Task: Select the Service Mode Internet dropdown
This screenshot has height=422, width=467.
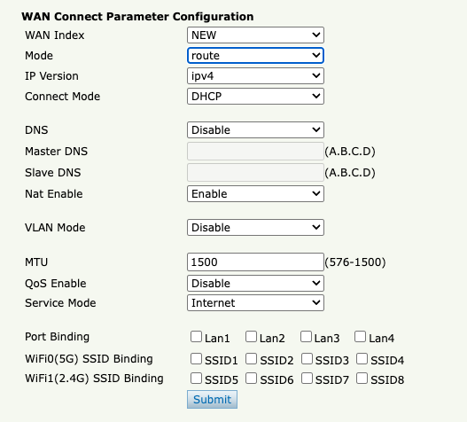Action: click(255, 303)
